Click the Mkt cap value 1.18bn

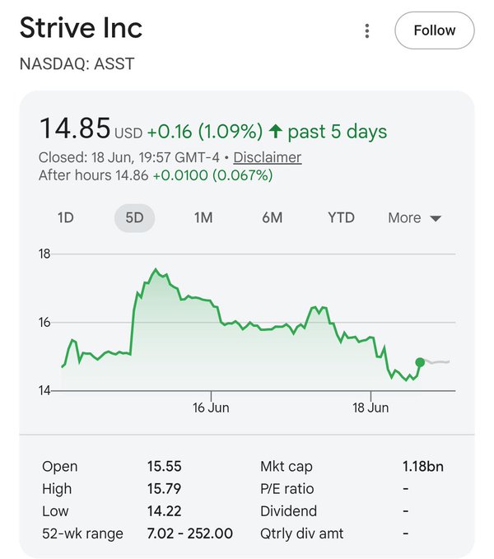423,466
